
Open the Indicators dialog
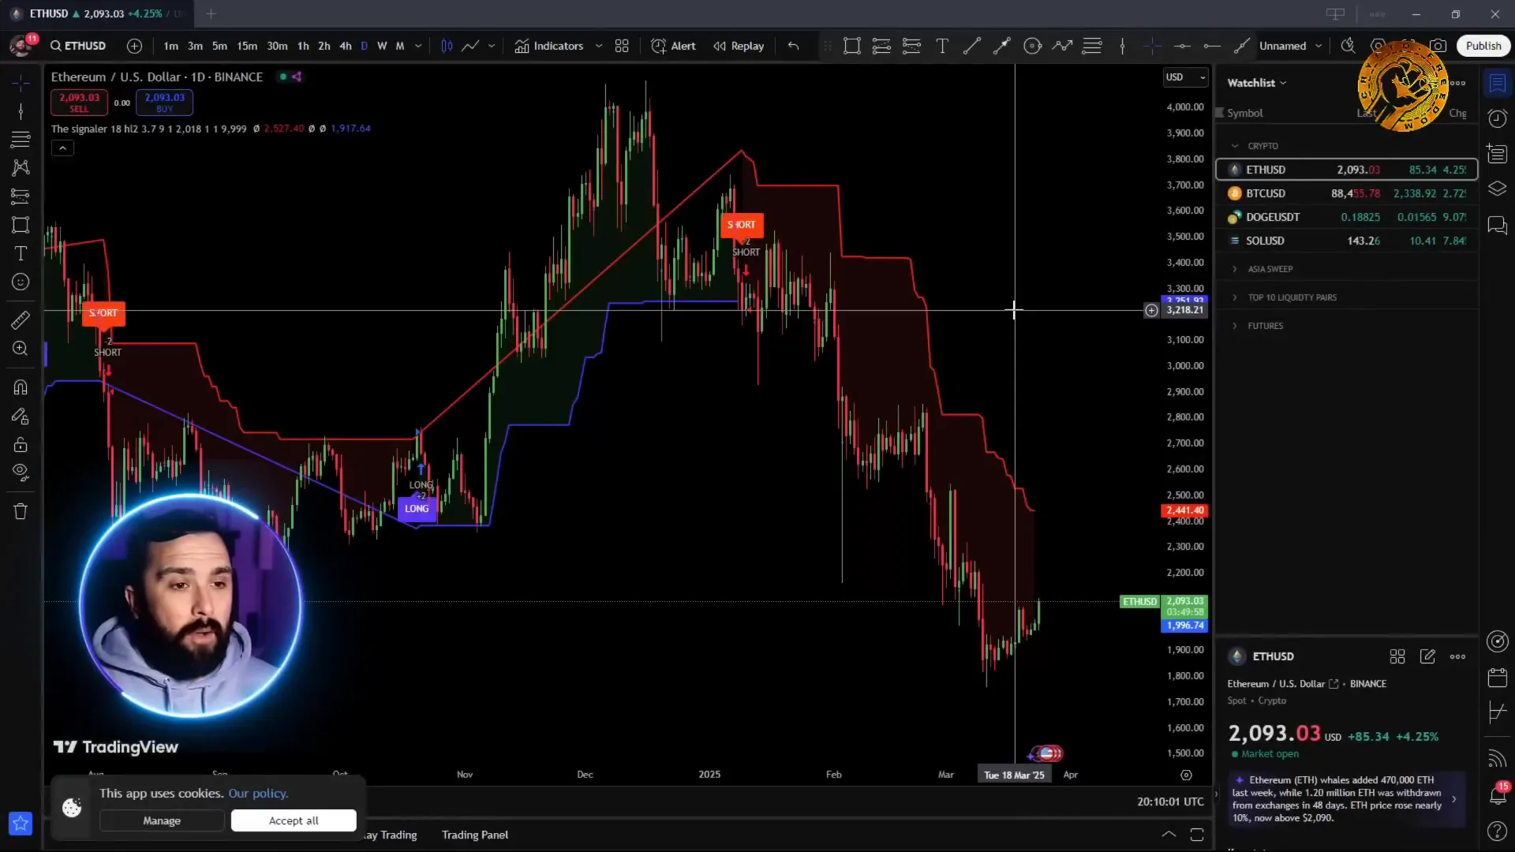(x=549, y=46)
